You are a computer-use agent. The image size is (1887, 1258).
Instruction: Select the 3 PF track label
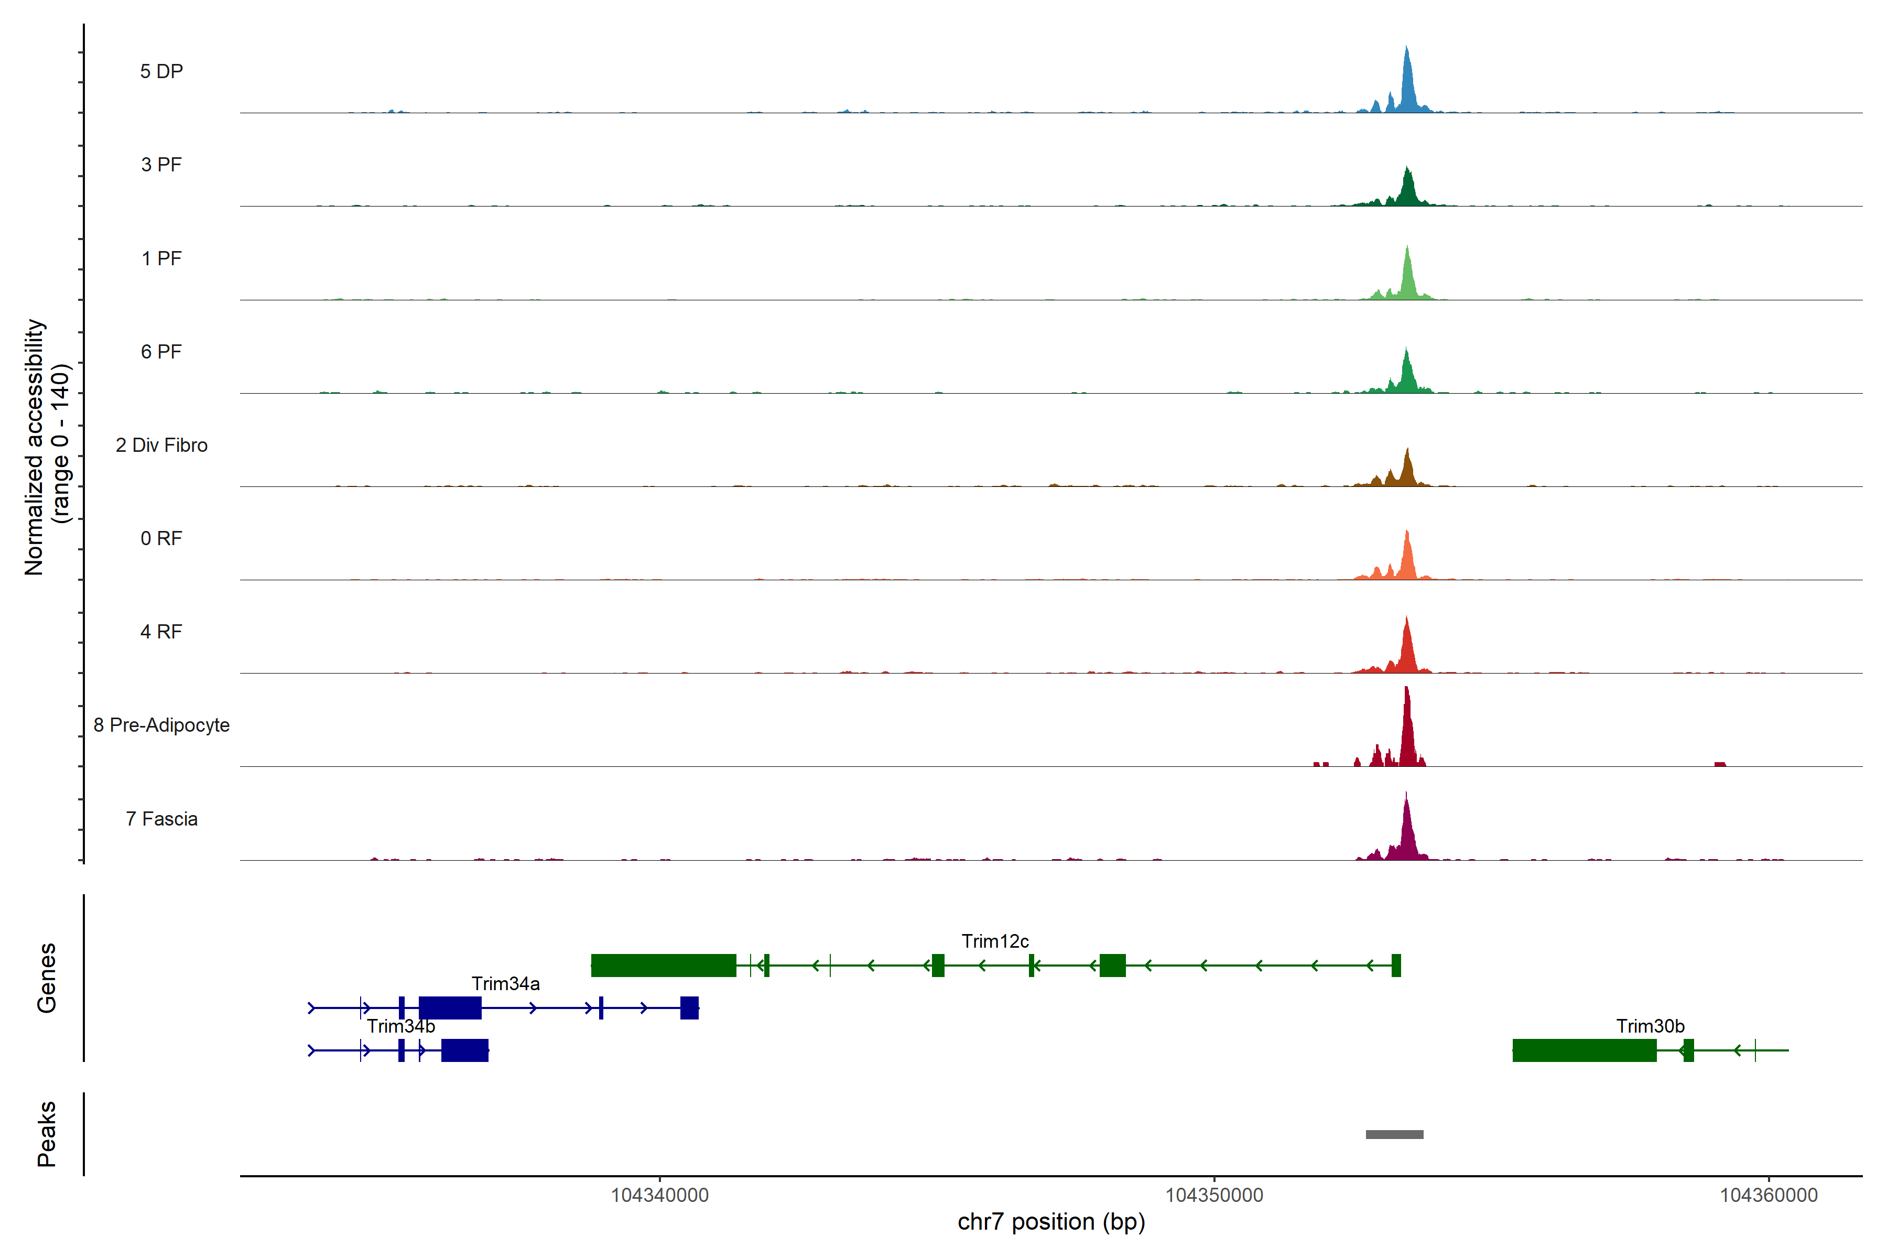pyautogui.click(x=161, y=165)
